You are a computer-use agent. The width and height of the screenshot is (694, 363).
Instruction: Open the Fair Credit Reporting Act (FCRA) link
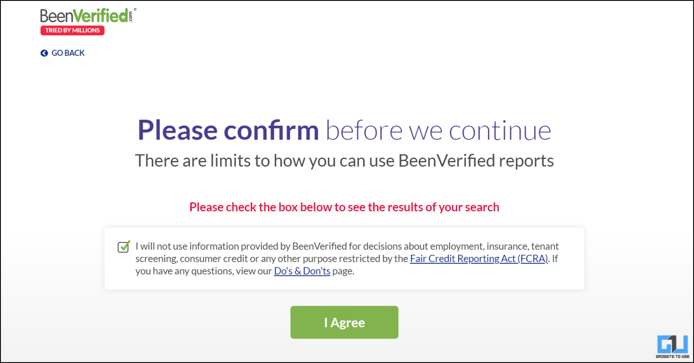pos(479,259)
